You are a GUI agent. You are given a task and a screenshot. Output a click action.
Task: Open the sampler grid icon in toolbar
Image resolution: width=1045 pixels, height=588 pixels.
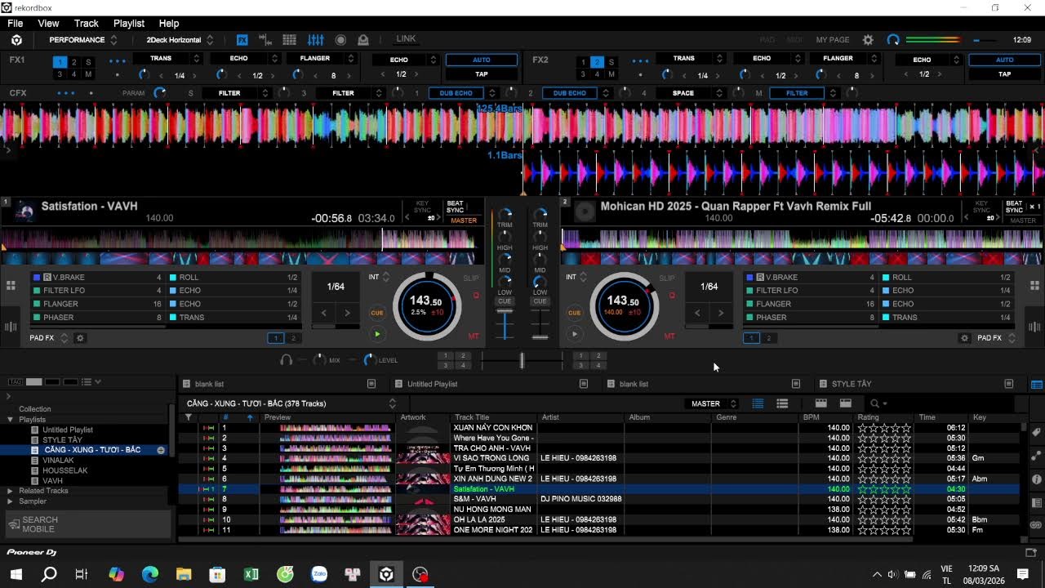tap(289, 39)
